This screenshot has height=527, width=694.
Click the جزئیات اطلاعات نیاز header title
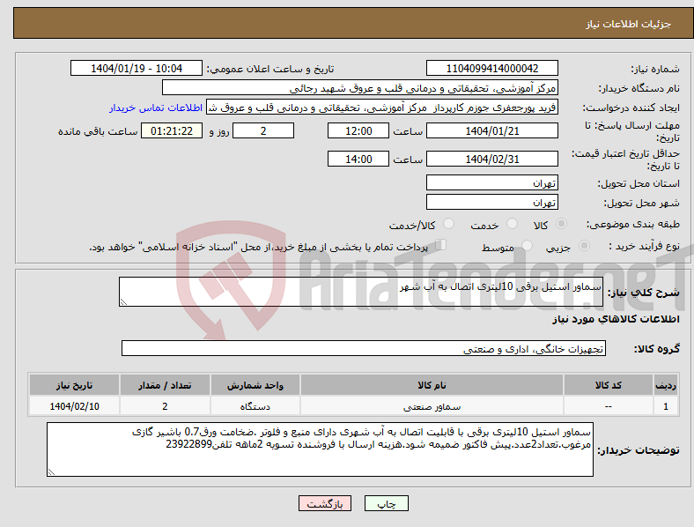[628, 24]
